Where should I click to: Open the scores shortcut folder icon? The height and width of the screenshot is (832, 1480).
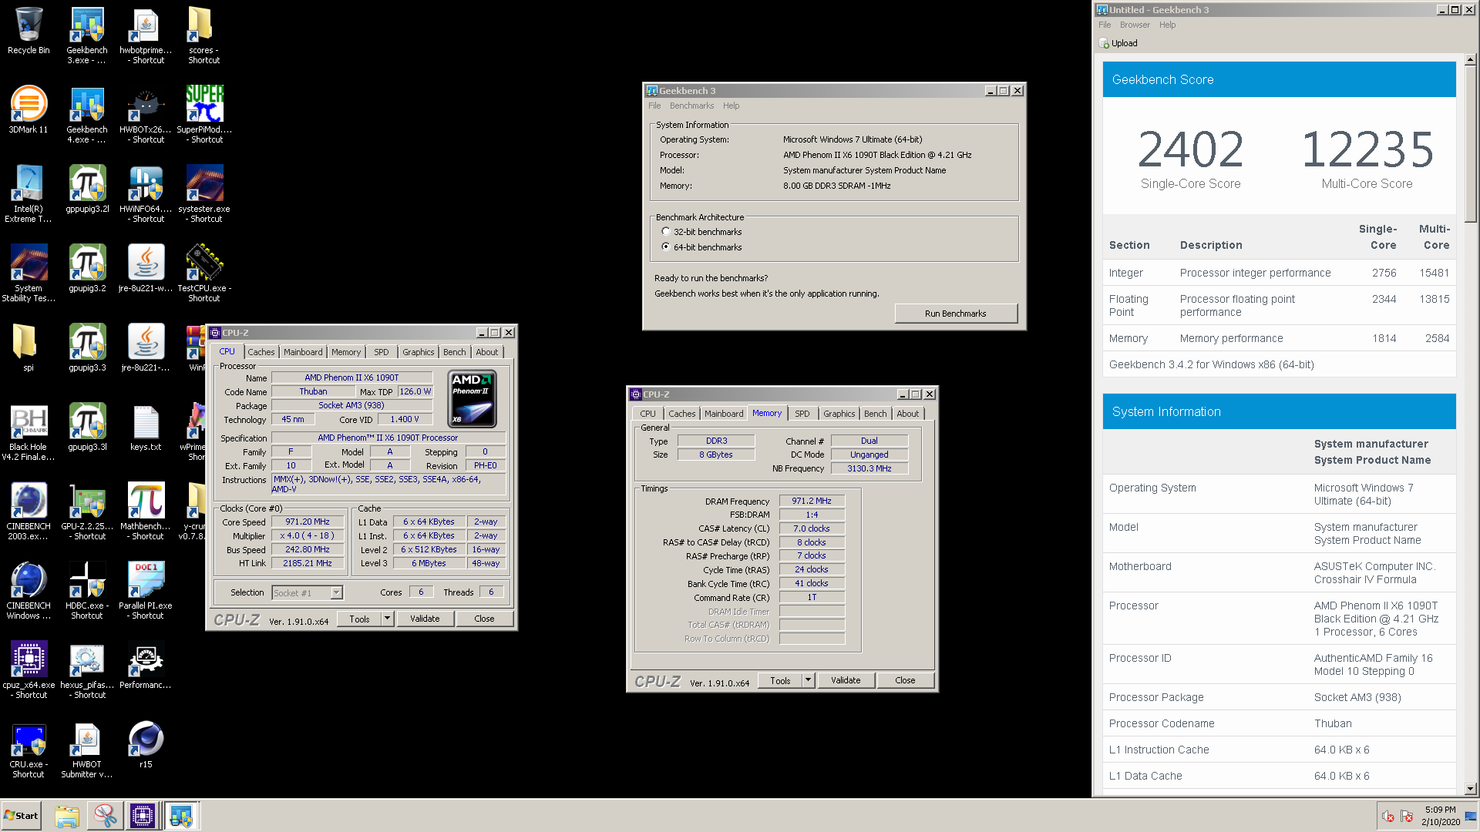203,35
